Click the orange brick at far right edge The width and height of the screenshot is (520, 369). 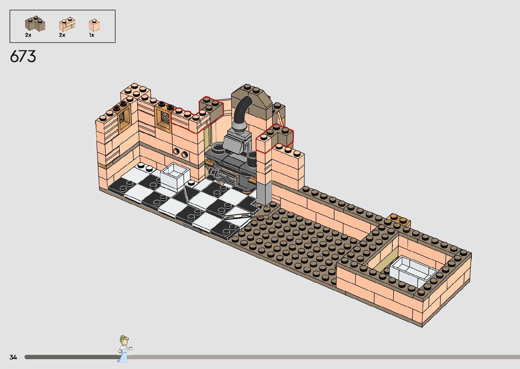[x=400, y=220]
